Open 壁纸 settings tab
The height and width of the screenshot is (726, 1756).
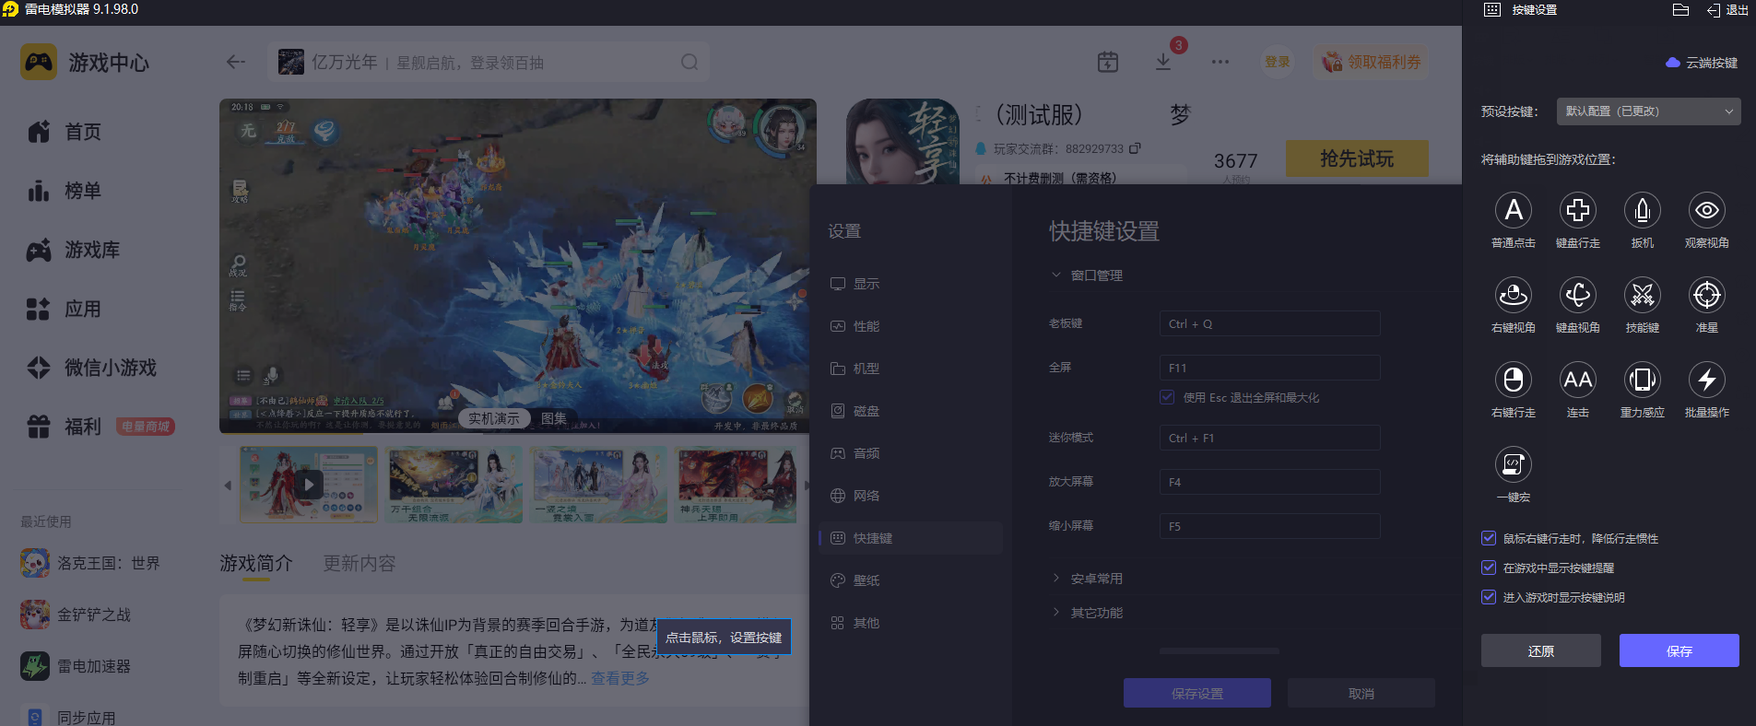click(x=911, y=580)
